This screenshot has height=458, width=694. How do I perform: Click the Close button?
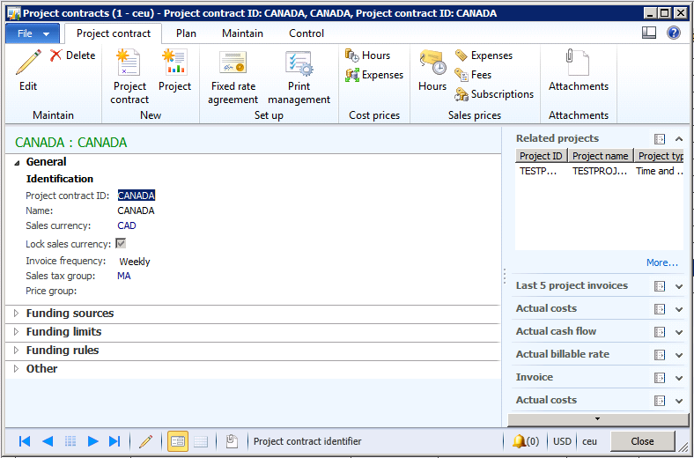[642, 441]
